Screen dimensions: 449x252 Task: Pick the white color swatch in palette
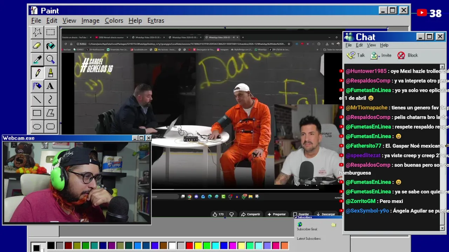coord(172,246)
